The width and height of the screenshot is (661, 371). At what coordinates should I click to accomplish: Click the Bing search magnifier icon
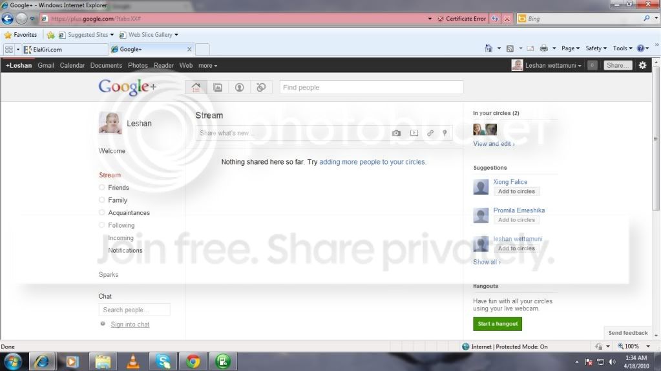point(646,19)
